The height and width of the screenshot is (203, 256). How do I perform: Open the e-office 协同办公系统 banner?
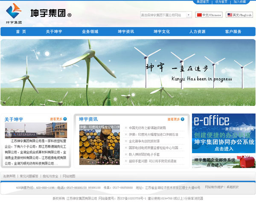[224, 133]
